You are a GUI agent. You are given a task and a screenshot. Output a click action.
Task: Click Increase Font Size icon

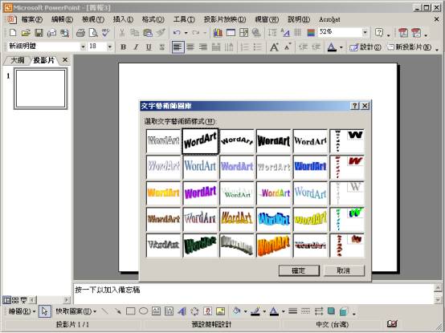pyautogui.click(x=274, y=47)
